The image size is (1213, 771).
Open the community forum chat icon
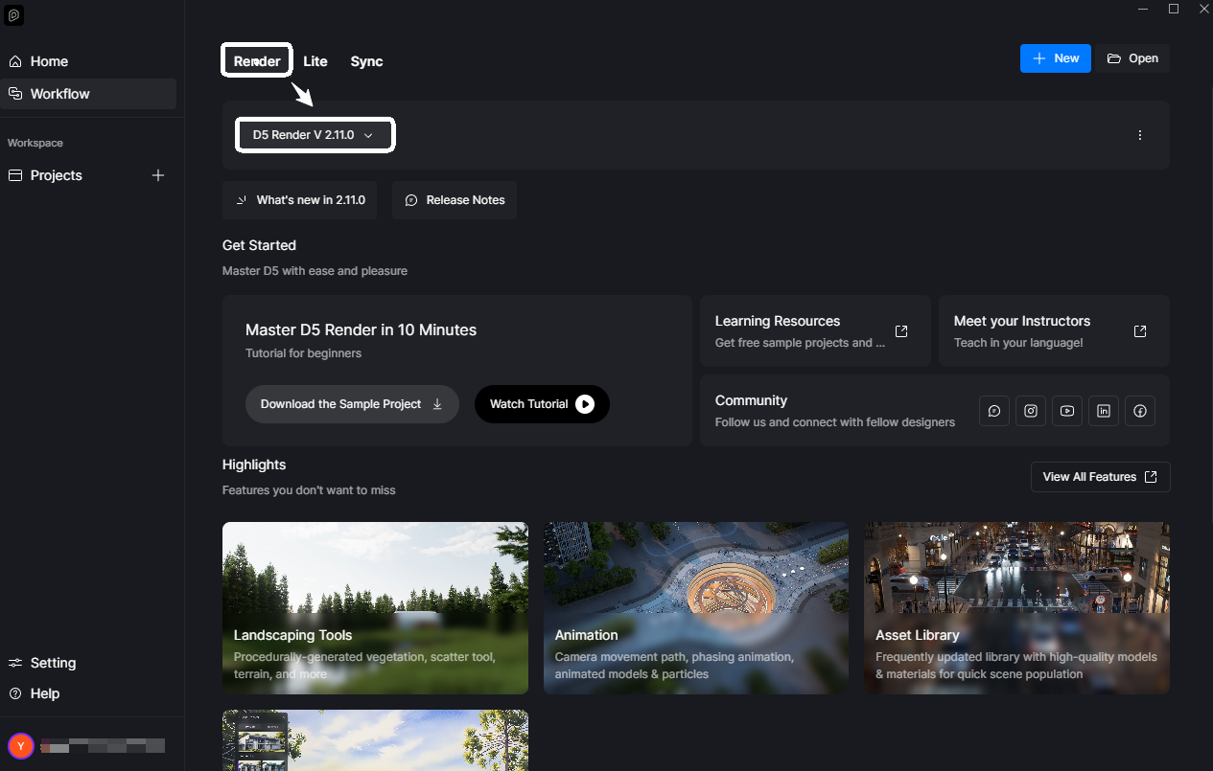tap(994, 411)
